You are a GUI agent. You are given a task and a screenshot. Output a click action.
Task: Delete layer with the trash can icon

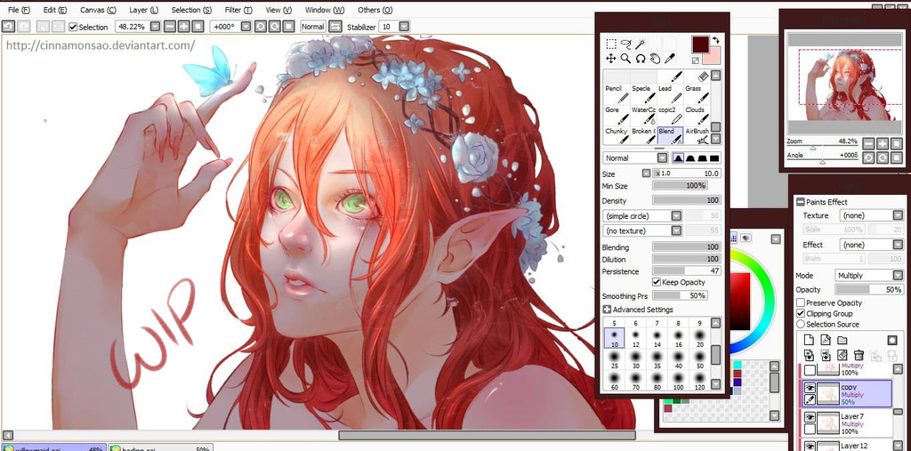pyautogui.click(x=859, y=355)
